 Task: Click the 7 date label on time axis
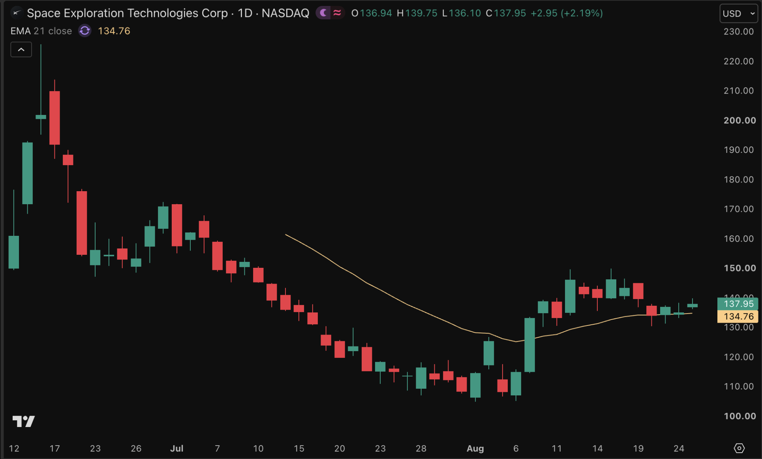point(218,448)
